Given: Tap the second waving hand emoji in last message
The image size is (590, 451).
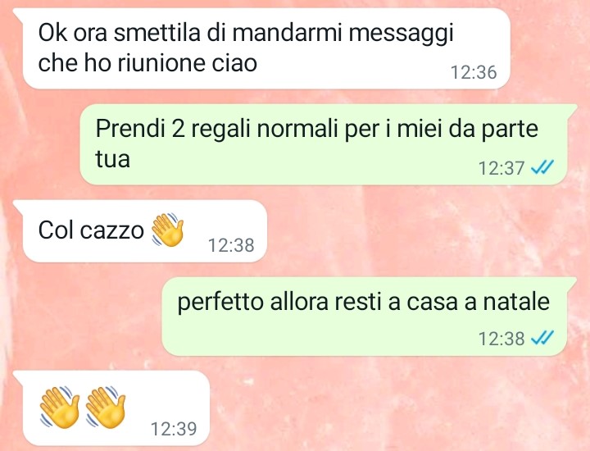Looking at the screenshot, I should click(x=106, y=407).
